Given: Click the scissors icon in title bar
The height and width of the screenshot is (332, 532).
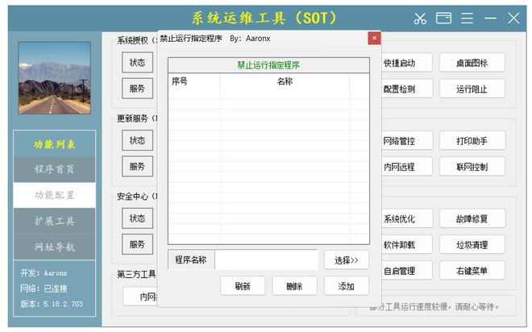Looking at the screenshot, I should (420, 19).
